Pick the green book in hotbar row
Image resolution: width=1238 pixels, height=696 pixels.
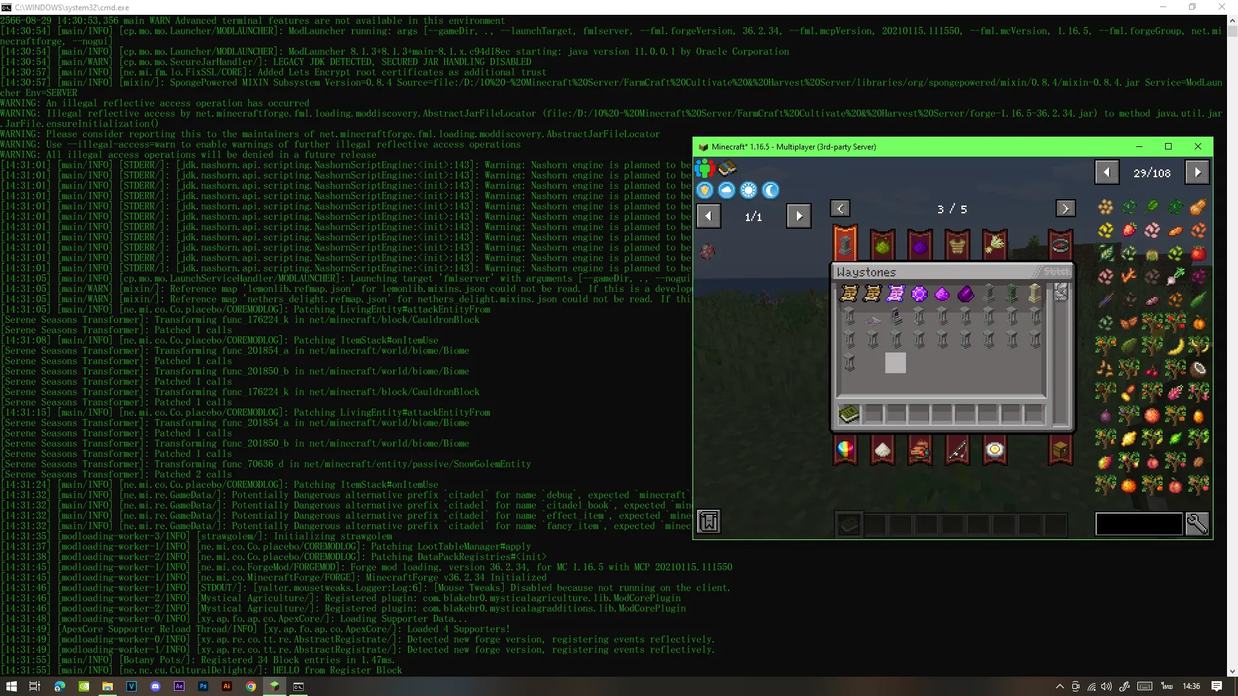coord(849,414)
